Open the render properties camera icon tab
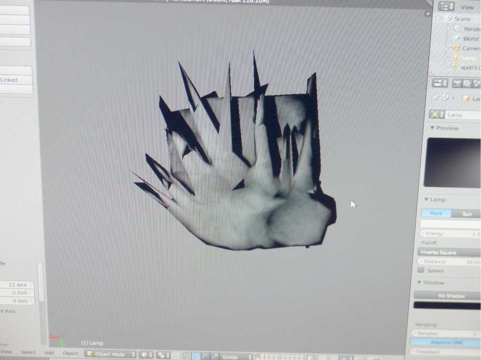Screen dimensions: 481x360 [x=457, y=83]
